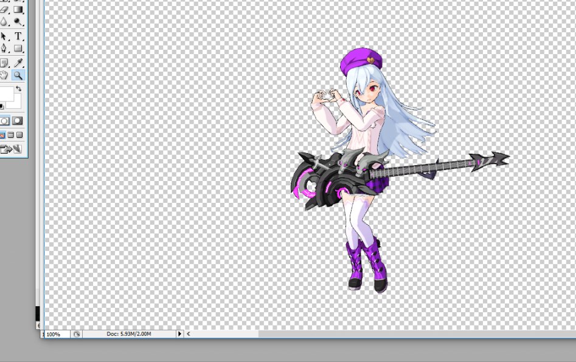Select the Zoom magnifier tool
The height and width of the screenshot is (362, 576).
pyautogui.click(x=18, y=75)
